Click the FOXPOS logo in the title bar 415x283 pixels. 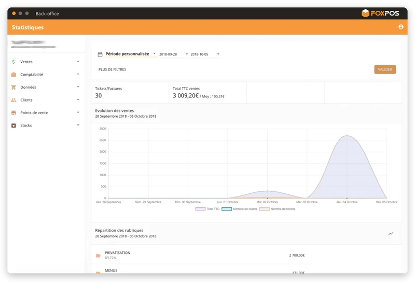click(x=380, y=13)
